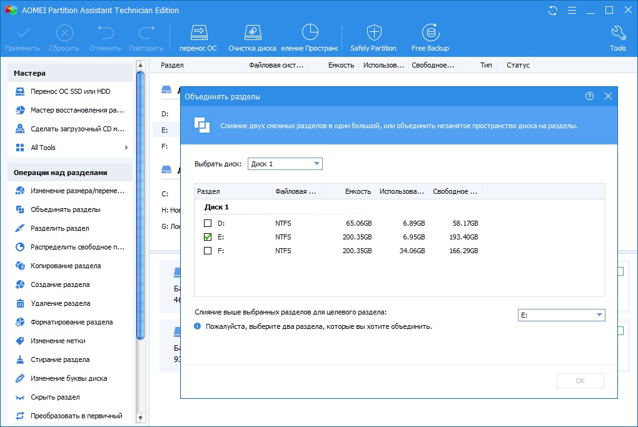This screenshot has width=638, height=427.
Task: Select Удаление раздела in the operations list
Action: point(60,303)
